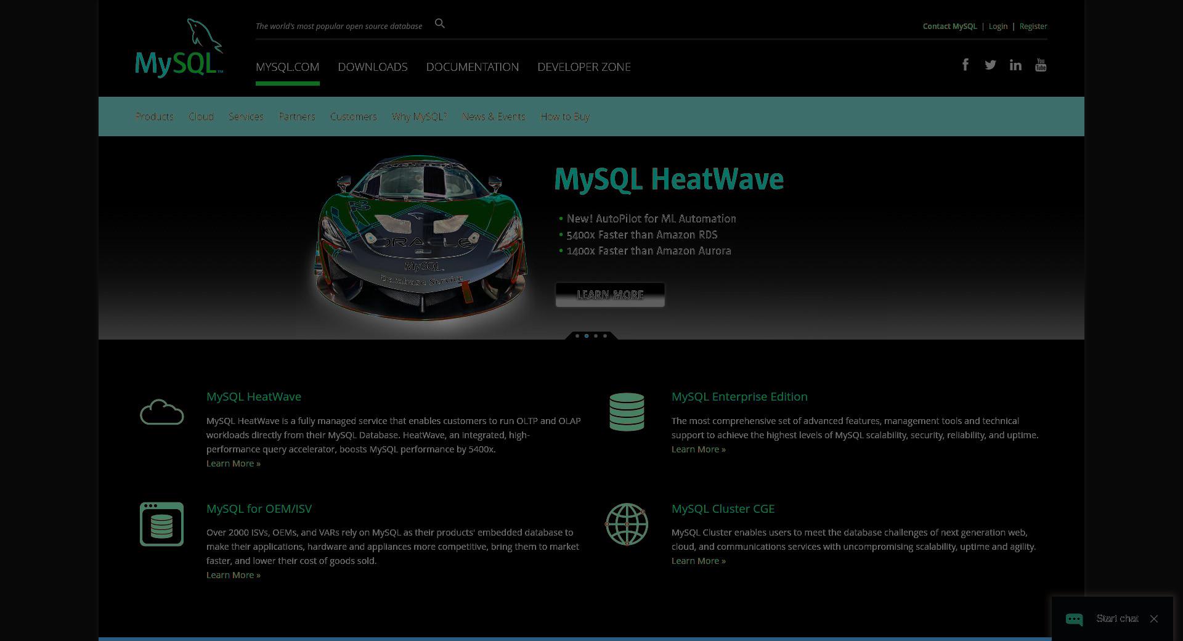This screenshot has height=641, width=1183.
Task: Click the Login link
Action: pos(998,27)
